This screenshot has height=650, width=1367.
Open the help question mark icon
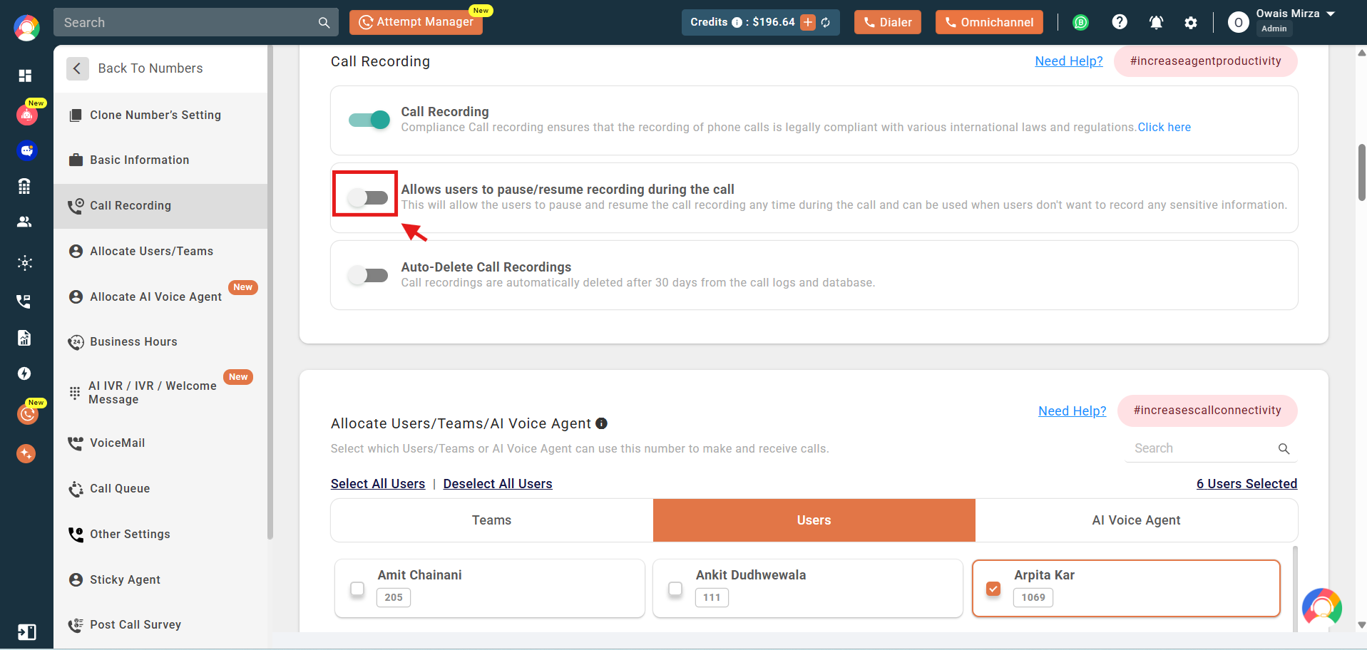click(x=1120, y=22)
